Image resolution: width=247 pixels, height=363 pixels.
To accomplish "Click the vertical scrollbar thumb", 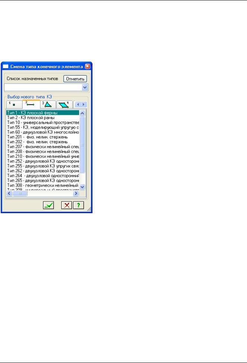I will 82,145.
